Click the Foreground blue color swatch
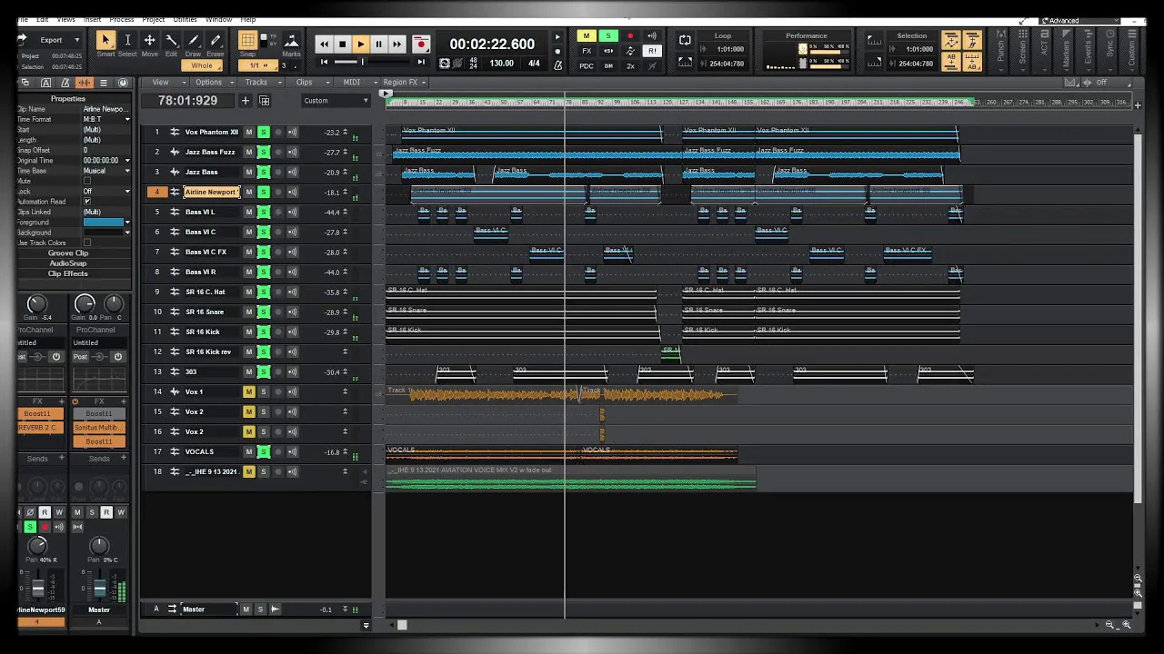The image size is (1164, 654). [x=103, y=223]
